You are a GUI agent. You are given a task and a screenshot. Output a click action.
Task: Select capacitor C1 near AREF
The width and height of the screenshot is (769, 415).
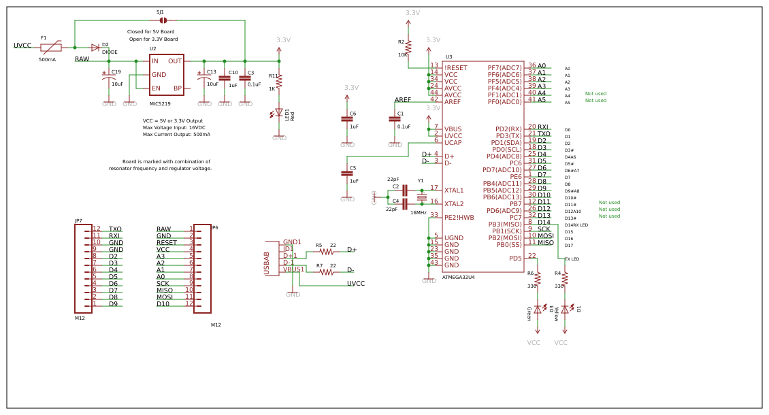pyautogui.click(x=394, y=119)
